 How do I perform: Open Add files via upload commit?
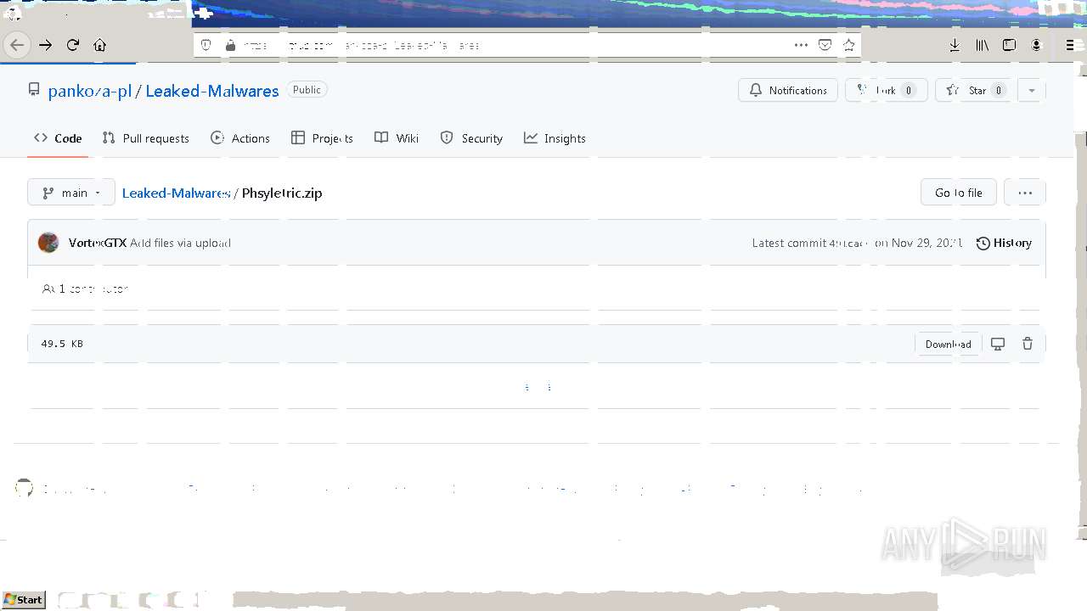(x=180, y=243)
